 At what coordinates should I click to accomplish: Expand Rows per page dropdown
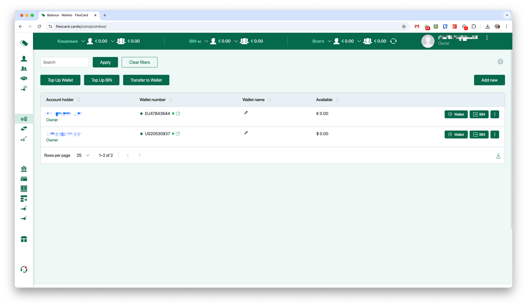(83, 155)
